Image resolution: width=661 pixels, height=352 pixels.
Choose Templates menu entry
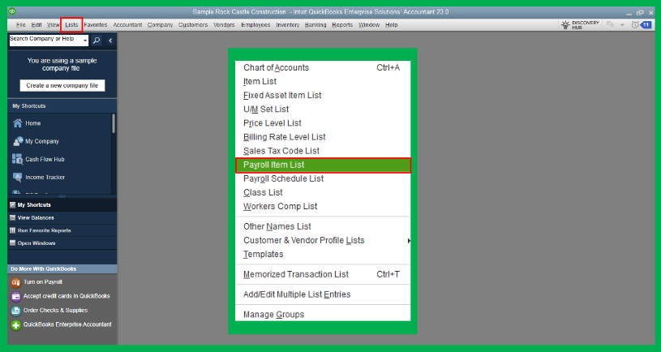pyautogui.click(x=323, y=254)
